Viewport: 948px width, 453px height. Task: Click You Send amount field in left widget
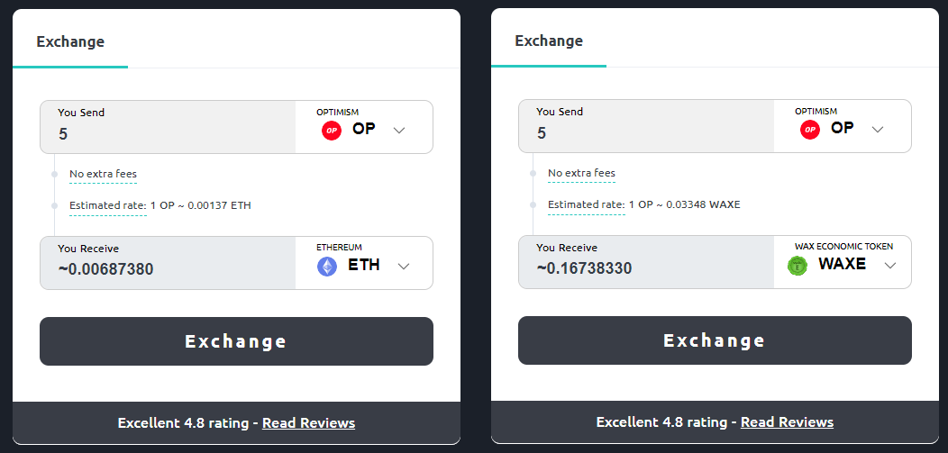point(169,127)
